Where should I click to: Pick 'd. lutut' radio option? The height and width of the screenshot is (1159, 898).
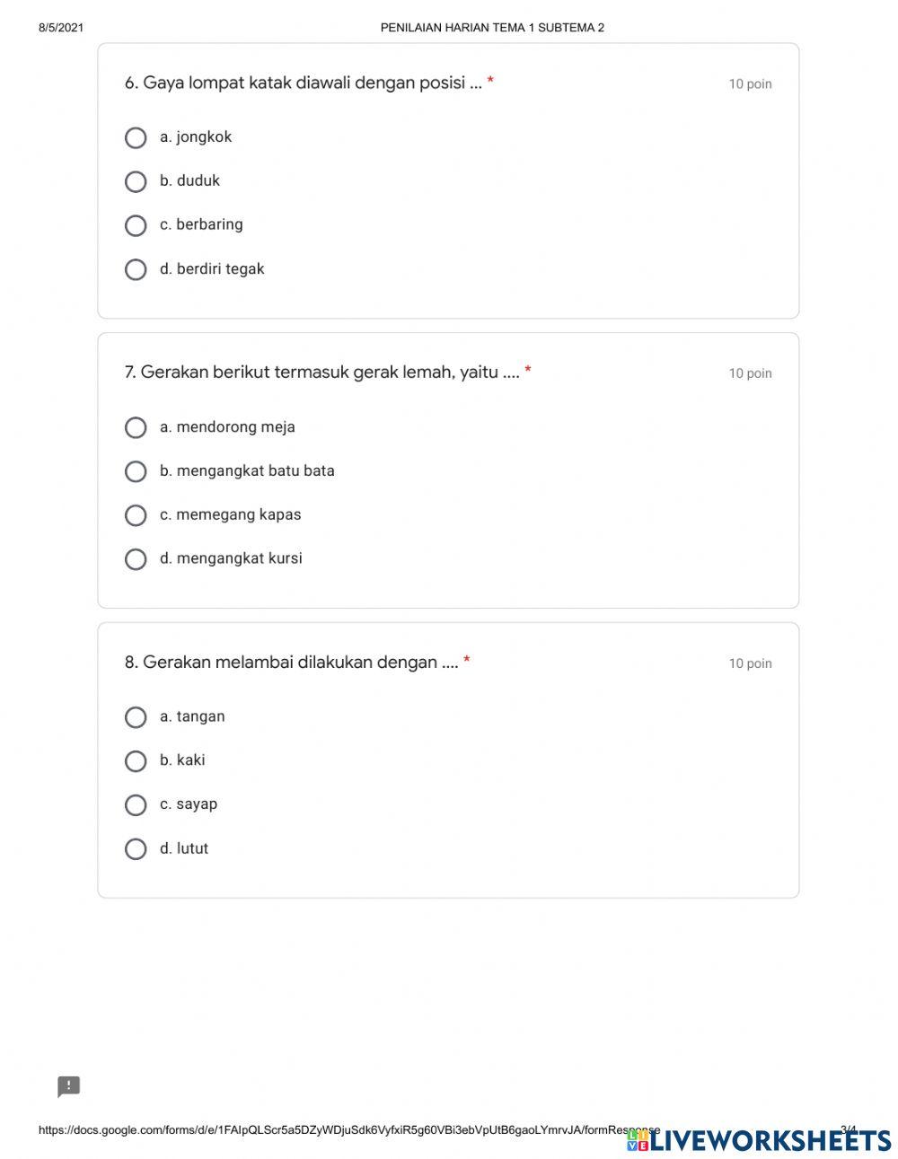click(136, 849)
